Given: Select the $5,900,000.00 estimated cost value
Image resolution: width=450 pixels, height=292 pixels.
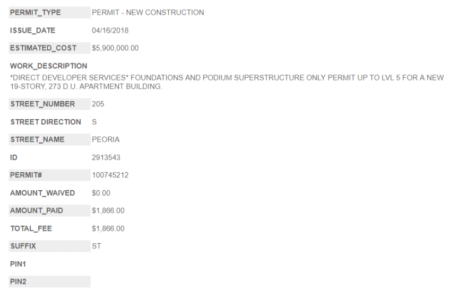Looking at the screenshot, I should [x=115, y=48].
